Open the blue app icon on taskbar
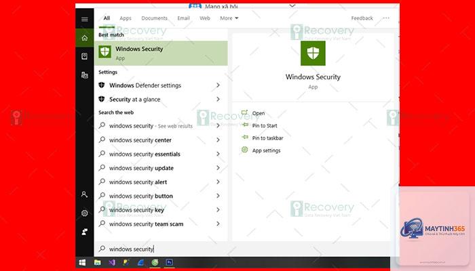 coord(140,262)
